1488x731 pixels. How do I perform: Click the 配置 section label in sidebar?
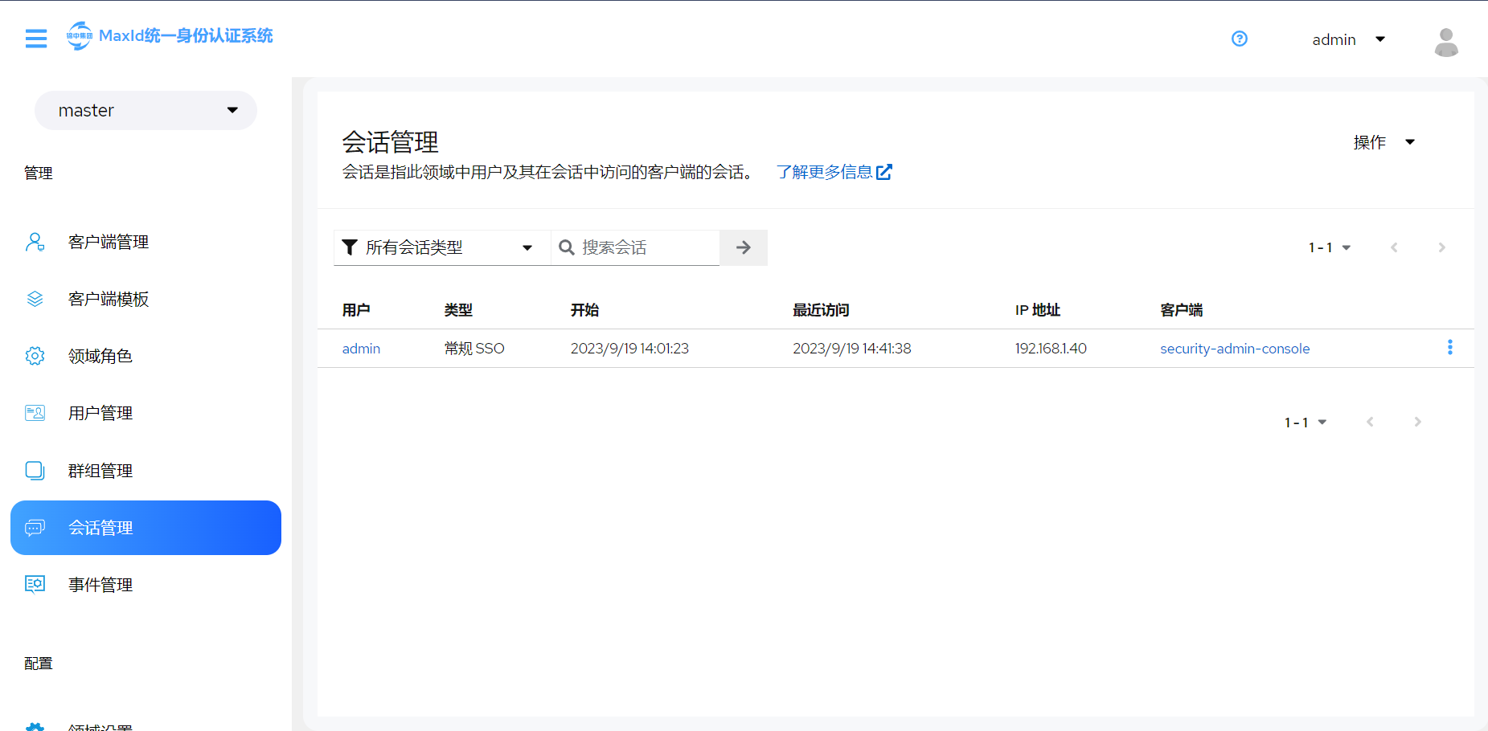click(x=38, y=664)
